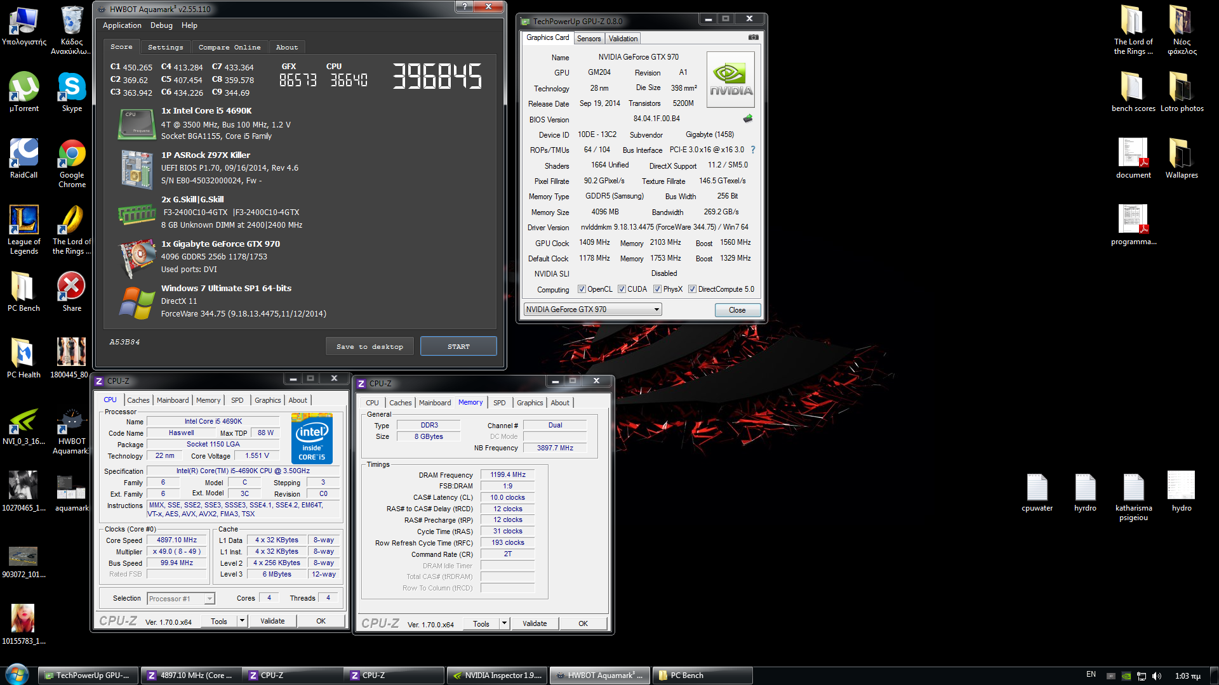Open the Application menu in Aquamark
The width and height of the screenshot is (1219, 685).
click(122, 25)
